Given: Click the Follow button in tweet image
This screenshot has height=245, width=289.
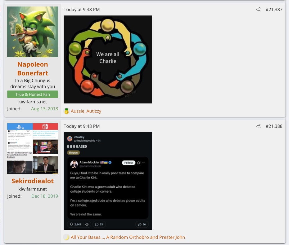Looking at the screenshot, I should click(128, 163).
